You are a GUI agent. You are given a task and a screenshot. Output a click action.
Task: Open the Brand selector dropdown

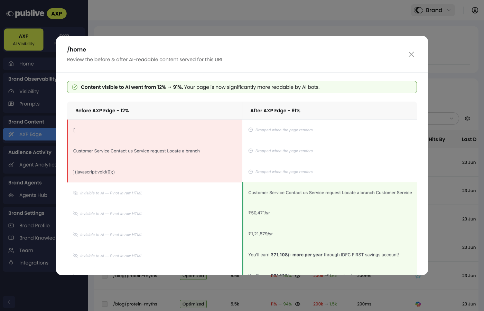(433, 10)
